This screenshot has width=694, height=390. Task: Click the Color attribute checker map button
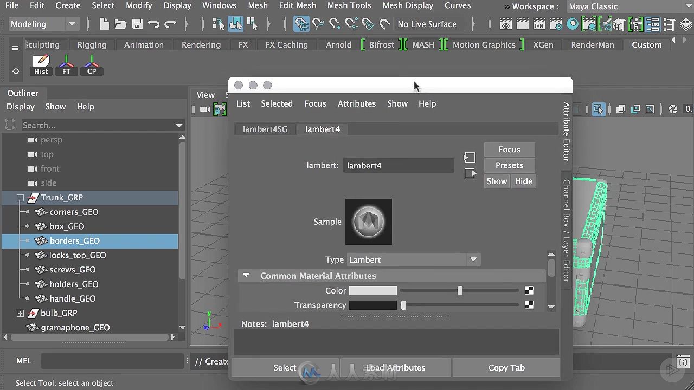(x=529, y=291)
